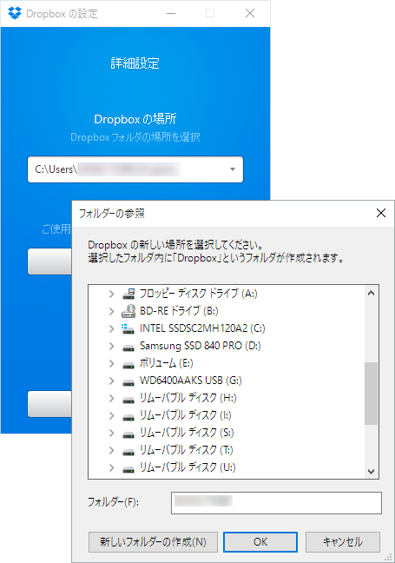The width and height of the screenshot is (395, 563).
Task: Select BD-RE ドライブ (B:) in tree
Action: coord(179,311)
